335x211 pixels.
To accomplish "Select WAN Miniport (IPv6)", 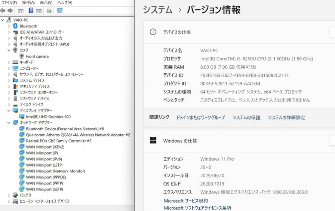I will (x=44, y=159).
